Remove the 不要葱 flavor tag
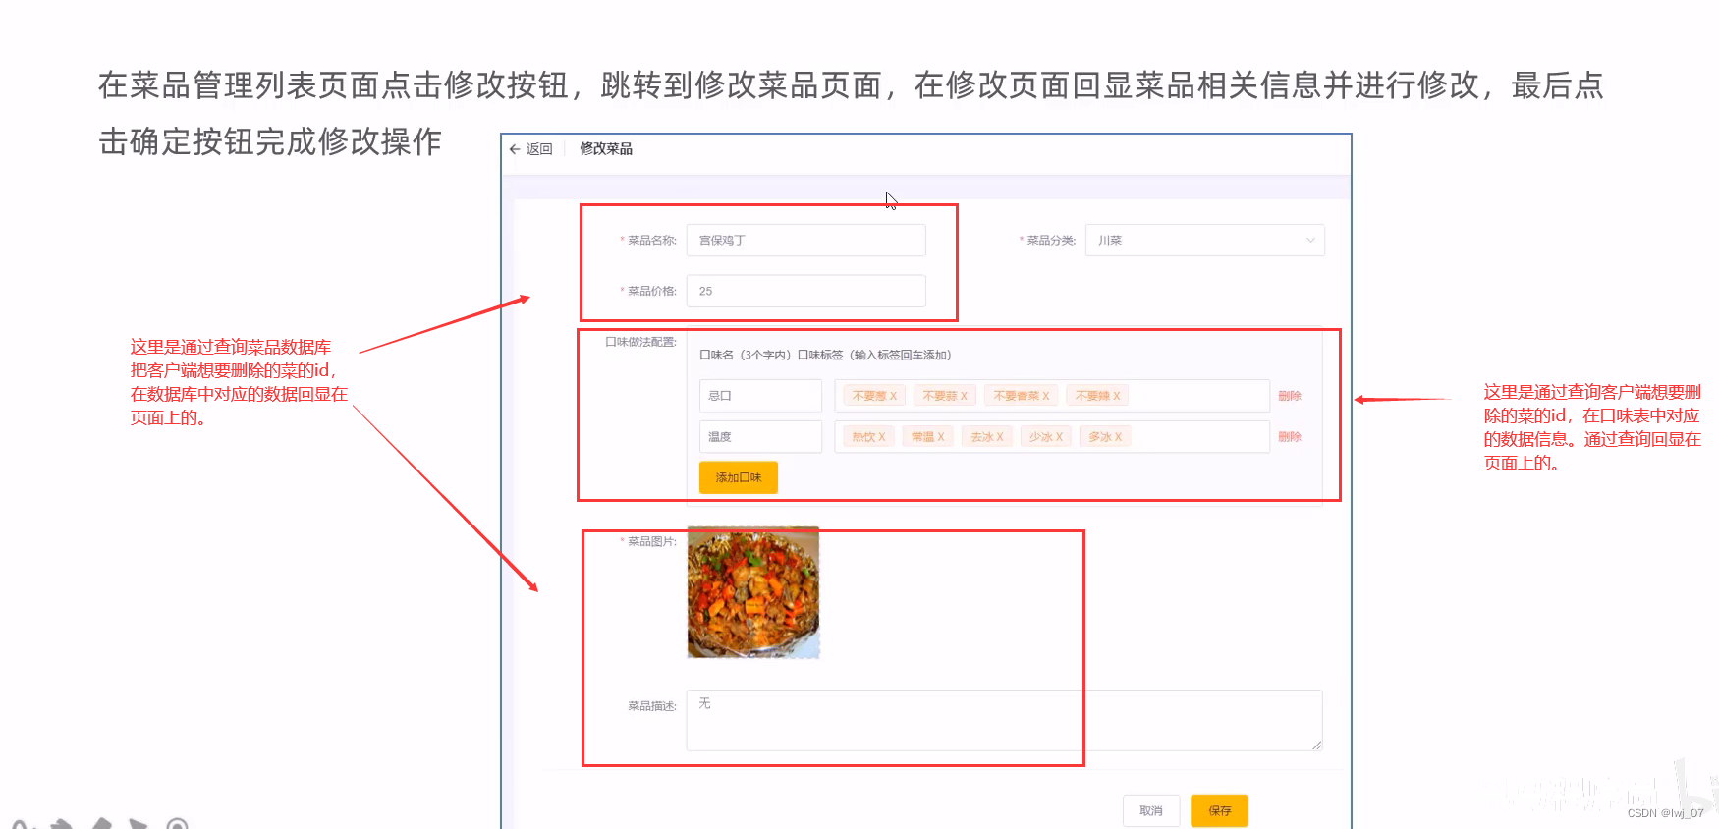 tap(893, 396)
